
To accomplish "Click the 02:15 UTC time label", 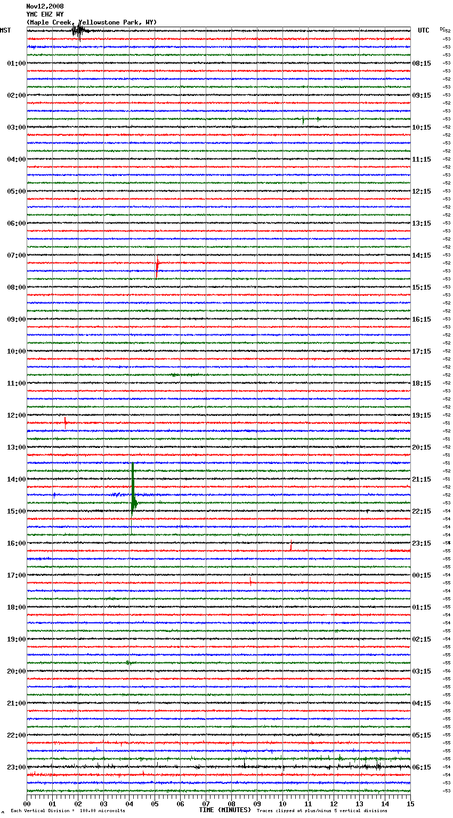I will (x=422, y=639).
